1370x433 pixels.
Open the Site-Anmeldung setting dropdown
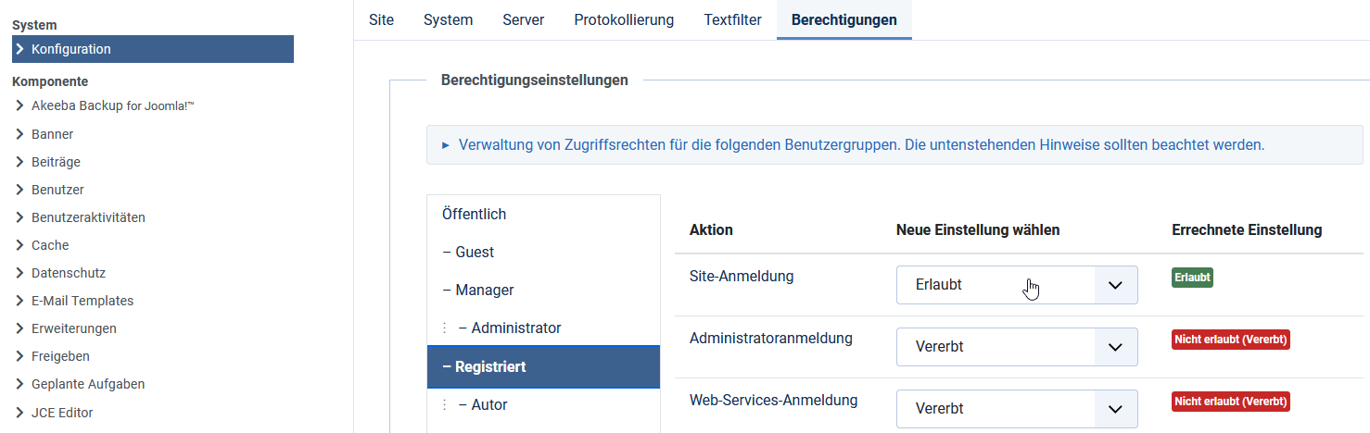tap(1016, 285)
